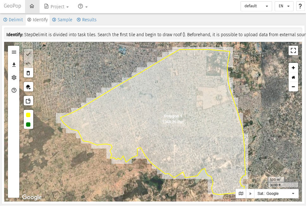This screenshot has height=206, width=306.
Task: Click the add layer icon
Action: pos(28,87)
